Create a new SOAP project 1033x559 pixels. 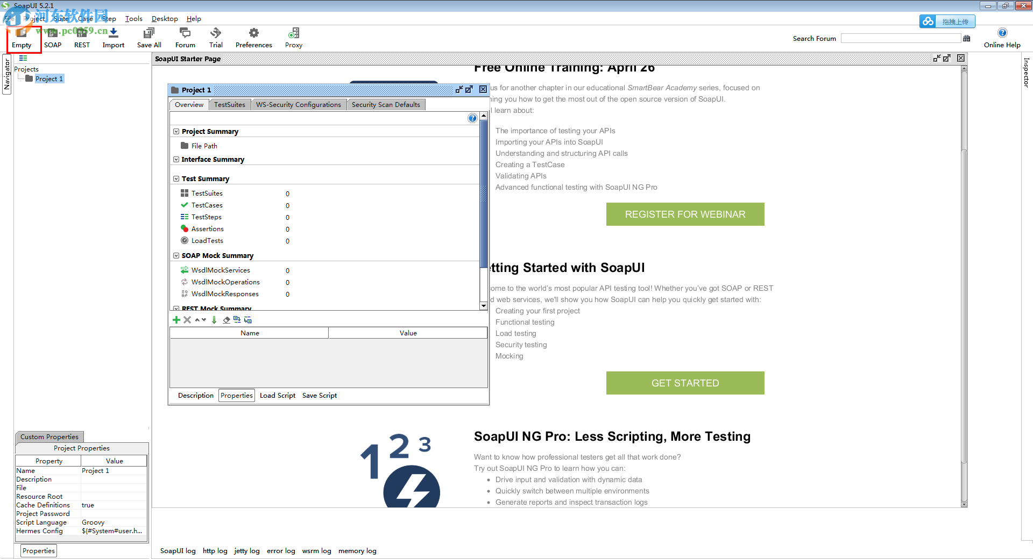click(53, 38)
